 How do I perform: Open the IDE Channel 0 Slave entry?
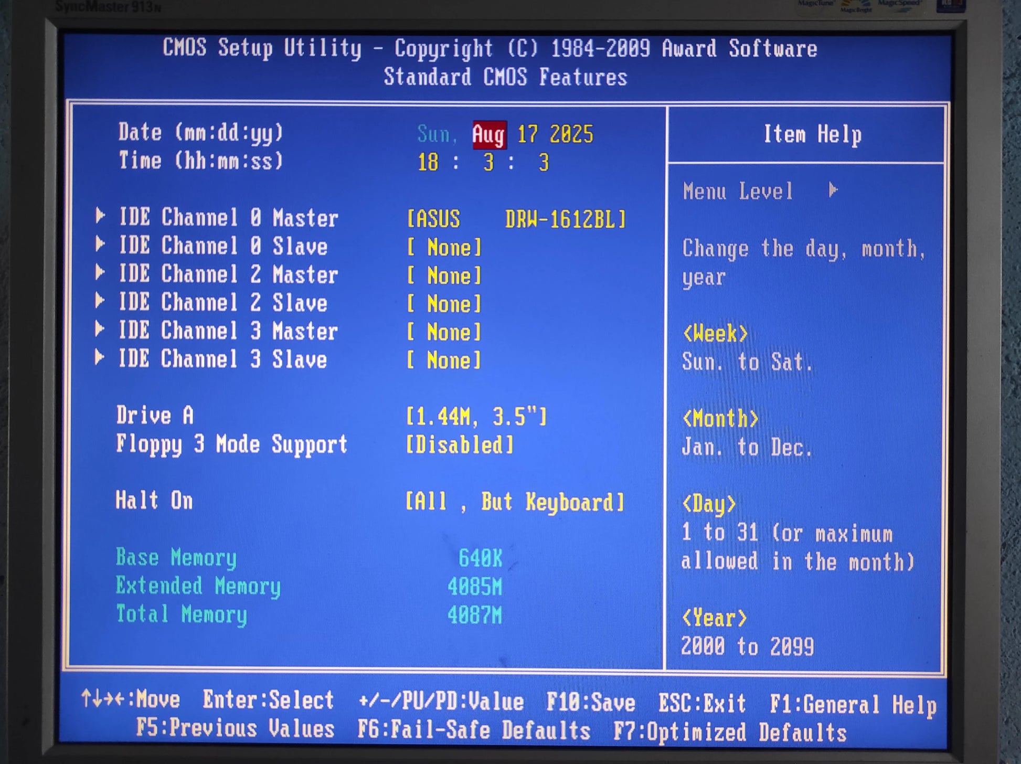[x=223, y=246]
